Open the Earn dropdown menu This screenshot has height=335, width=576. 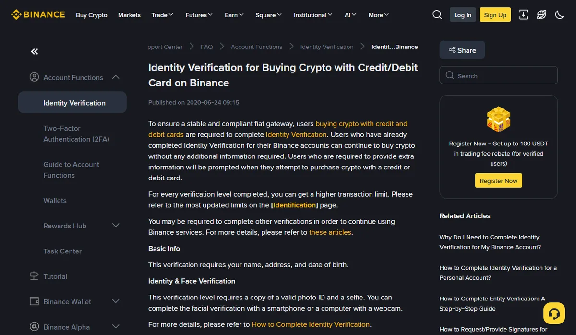pos(234,15)
